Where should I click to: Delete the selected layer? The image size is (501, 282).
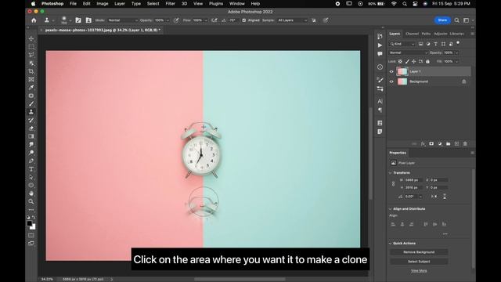point(465,144)
